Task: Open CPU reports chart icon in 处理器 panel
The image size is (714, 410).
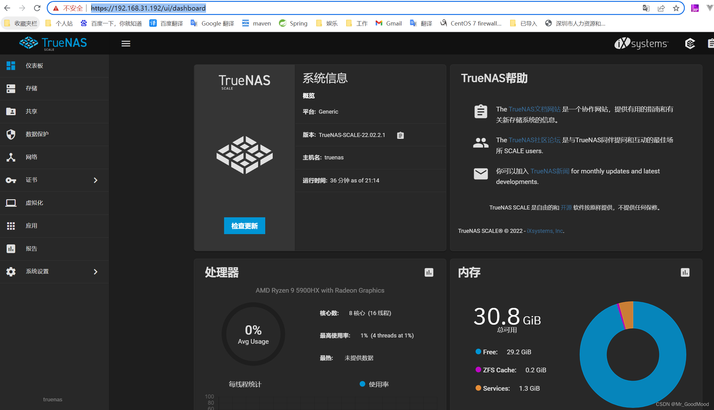Action: [x=429, y=272]
